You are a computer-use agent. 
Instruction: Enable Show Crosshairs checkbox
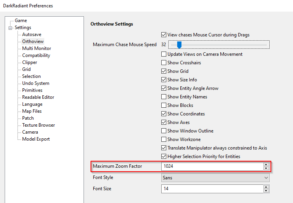click(x=164, y=63)
